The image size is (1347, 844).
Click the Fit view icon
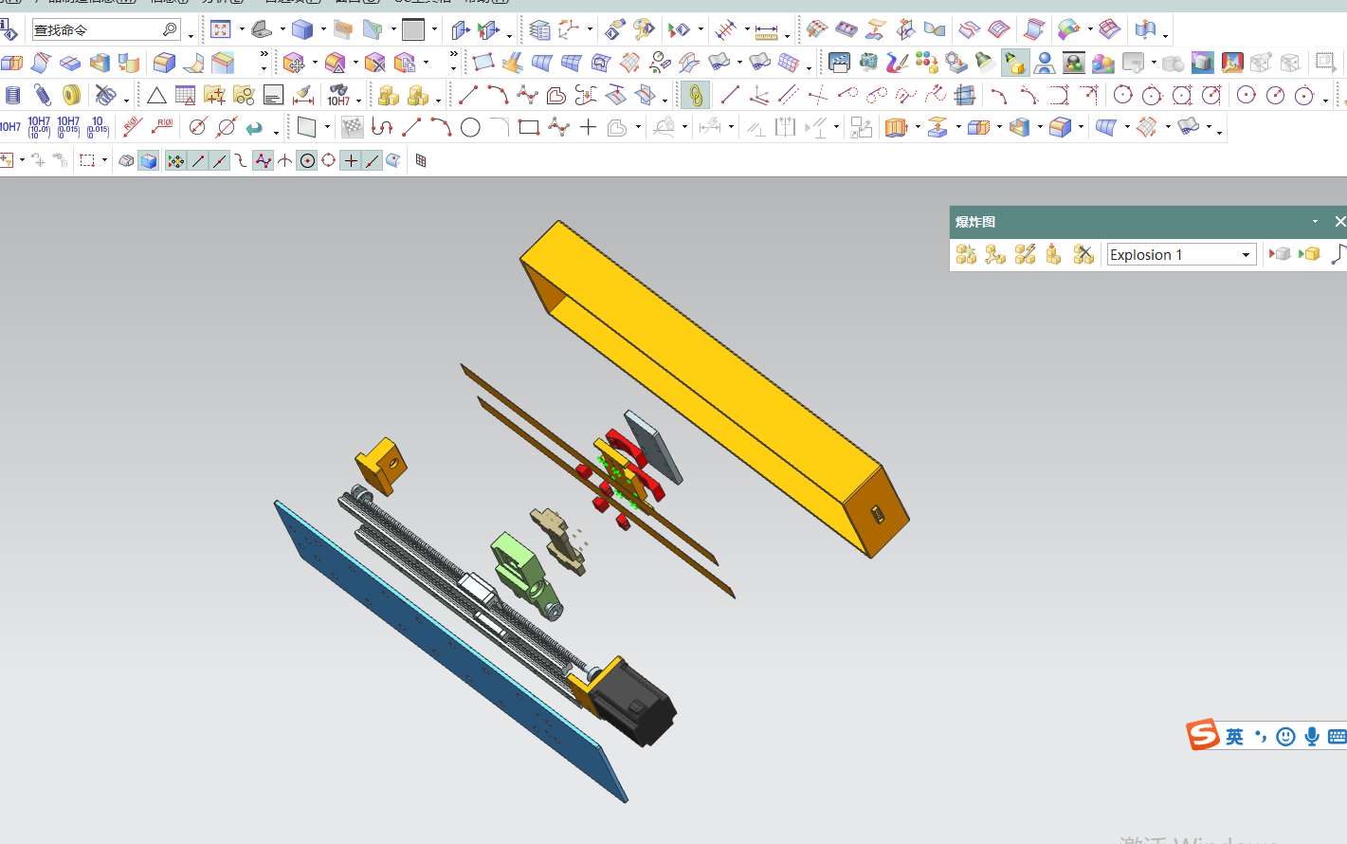coord(221,30)
